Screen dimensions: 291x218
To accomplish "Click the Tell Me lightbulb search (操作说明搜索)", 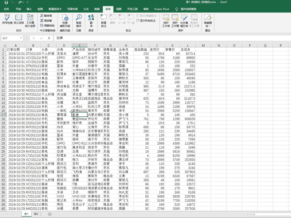I will 186,9.
